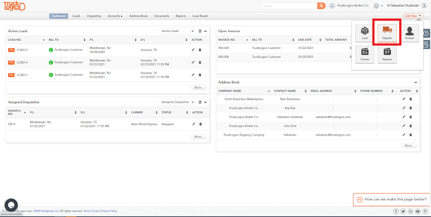Delete dispatch DIS-9 with trash icon
431x217 pixels.
pyautogui.click(x=200, y=124)
